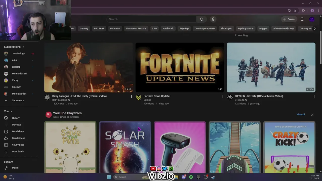Select the Electropop chip

(x=226, y=28)
